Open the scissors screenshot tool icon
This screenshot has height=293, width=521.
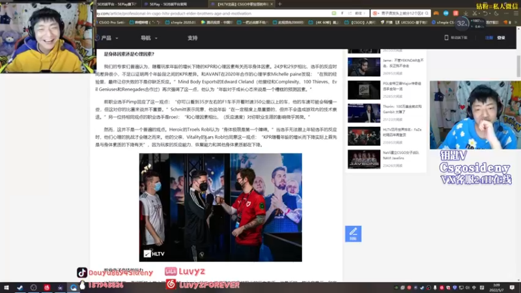click(x=475, y=13)
